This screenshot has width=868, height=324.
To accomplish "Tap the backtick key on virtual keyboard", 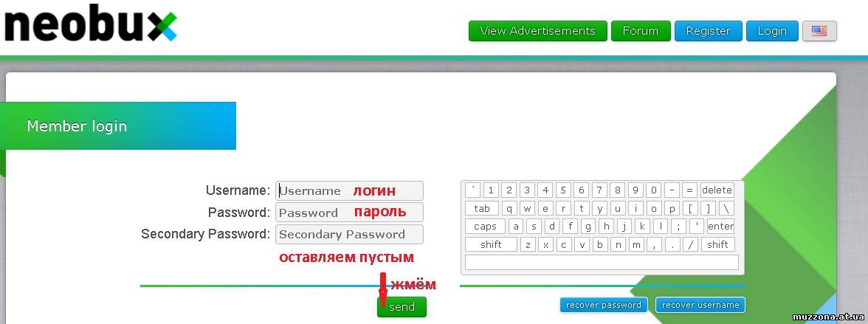I will pyautogui.click(x=472, y=190).
